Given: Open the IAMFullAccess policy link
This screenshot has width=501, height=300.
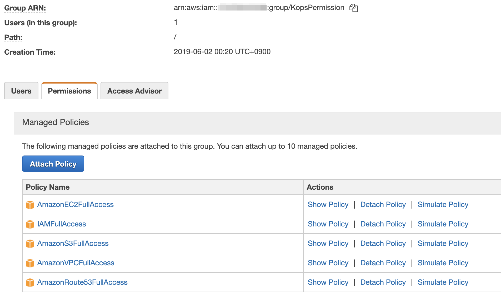Looking at the screenshot, I should [62, 224].
